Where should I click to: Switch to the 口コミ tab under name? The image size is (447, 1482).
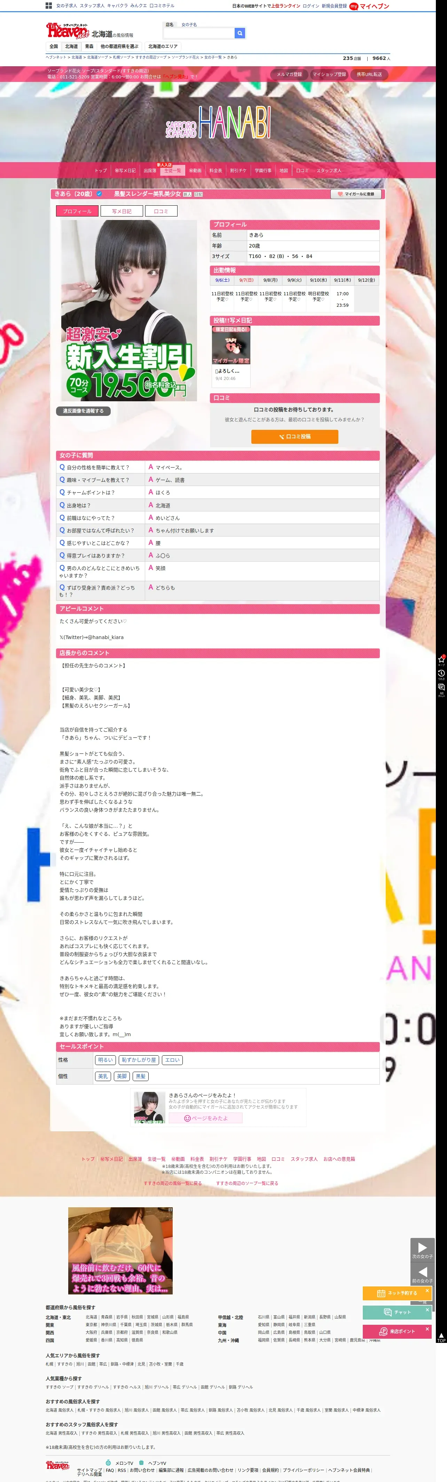pos(161,211)
